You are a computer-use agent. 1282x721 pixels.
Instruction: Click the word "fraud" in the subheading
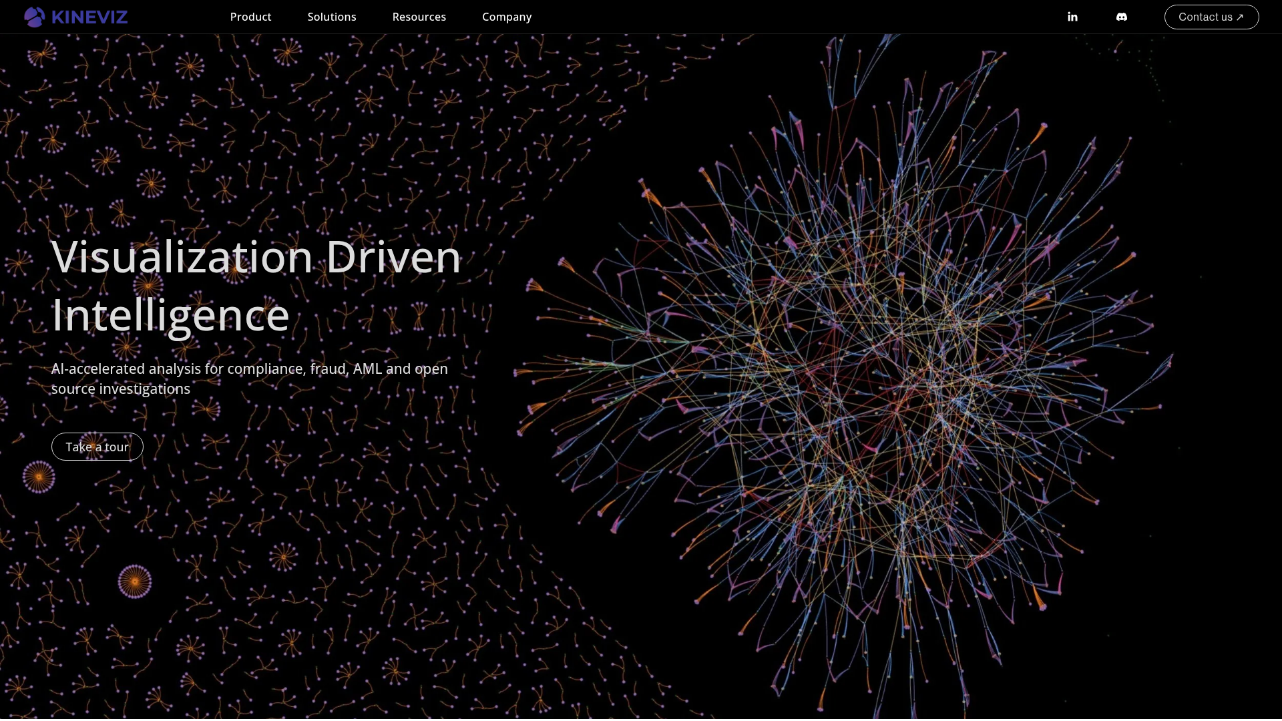328,369
